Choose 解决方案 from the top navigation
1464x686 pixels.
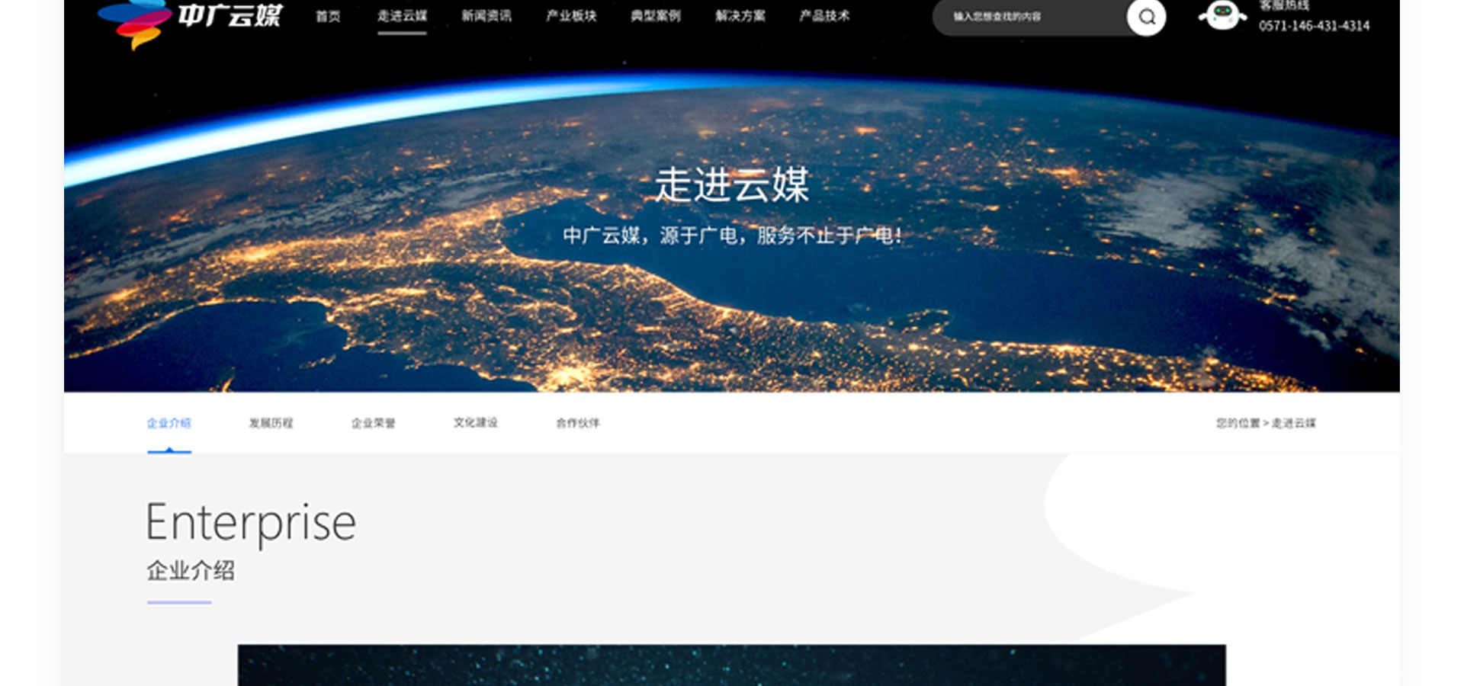(x=740, y=16)
